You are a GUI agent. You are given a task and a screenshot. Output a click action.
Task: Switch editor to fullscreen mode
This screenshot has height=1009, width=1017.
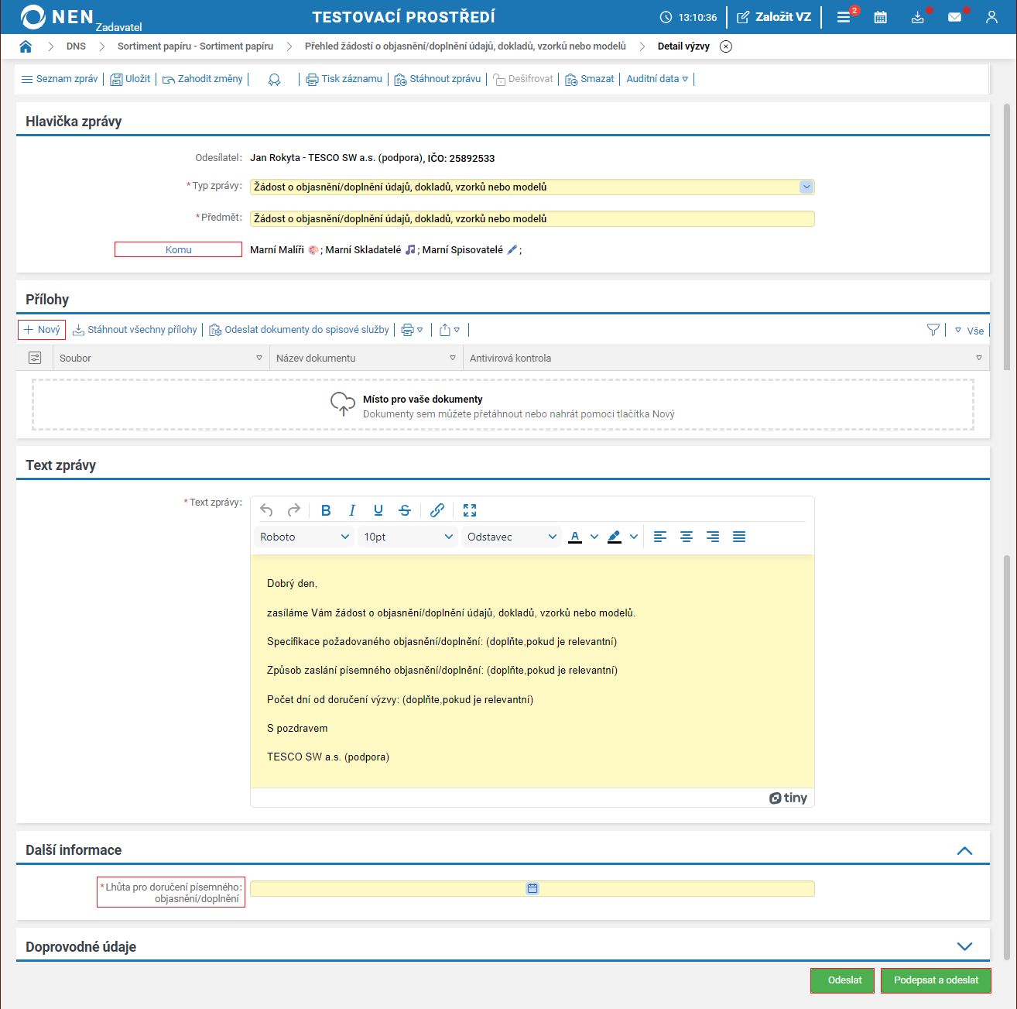click(x=470, y=510)
